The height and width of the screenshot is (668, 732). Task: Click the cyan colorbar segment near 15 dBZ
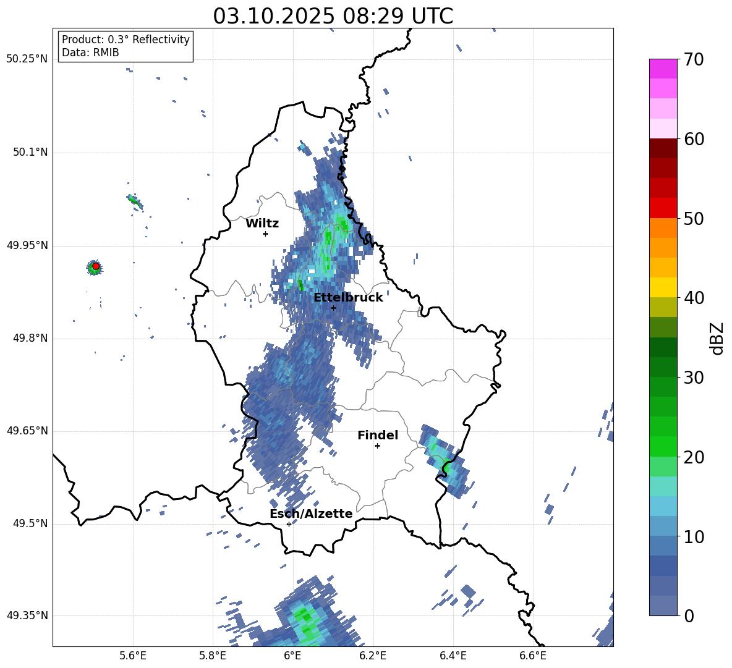pos(663,486)
